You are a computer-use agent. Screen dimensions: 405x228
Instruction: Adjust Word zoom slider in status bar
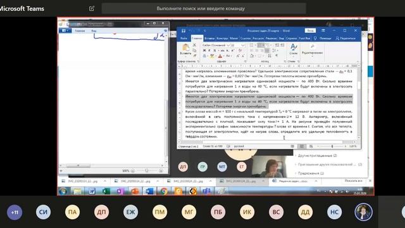click(x=332, y=146)
